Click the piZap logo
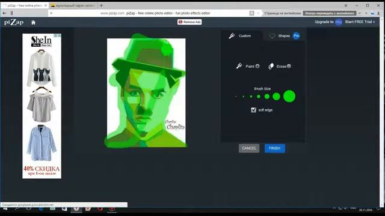385x216 pixels. 14,22
